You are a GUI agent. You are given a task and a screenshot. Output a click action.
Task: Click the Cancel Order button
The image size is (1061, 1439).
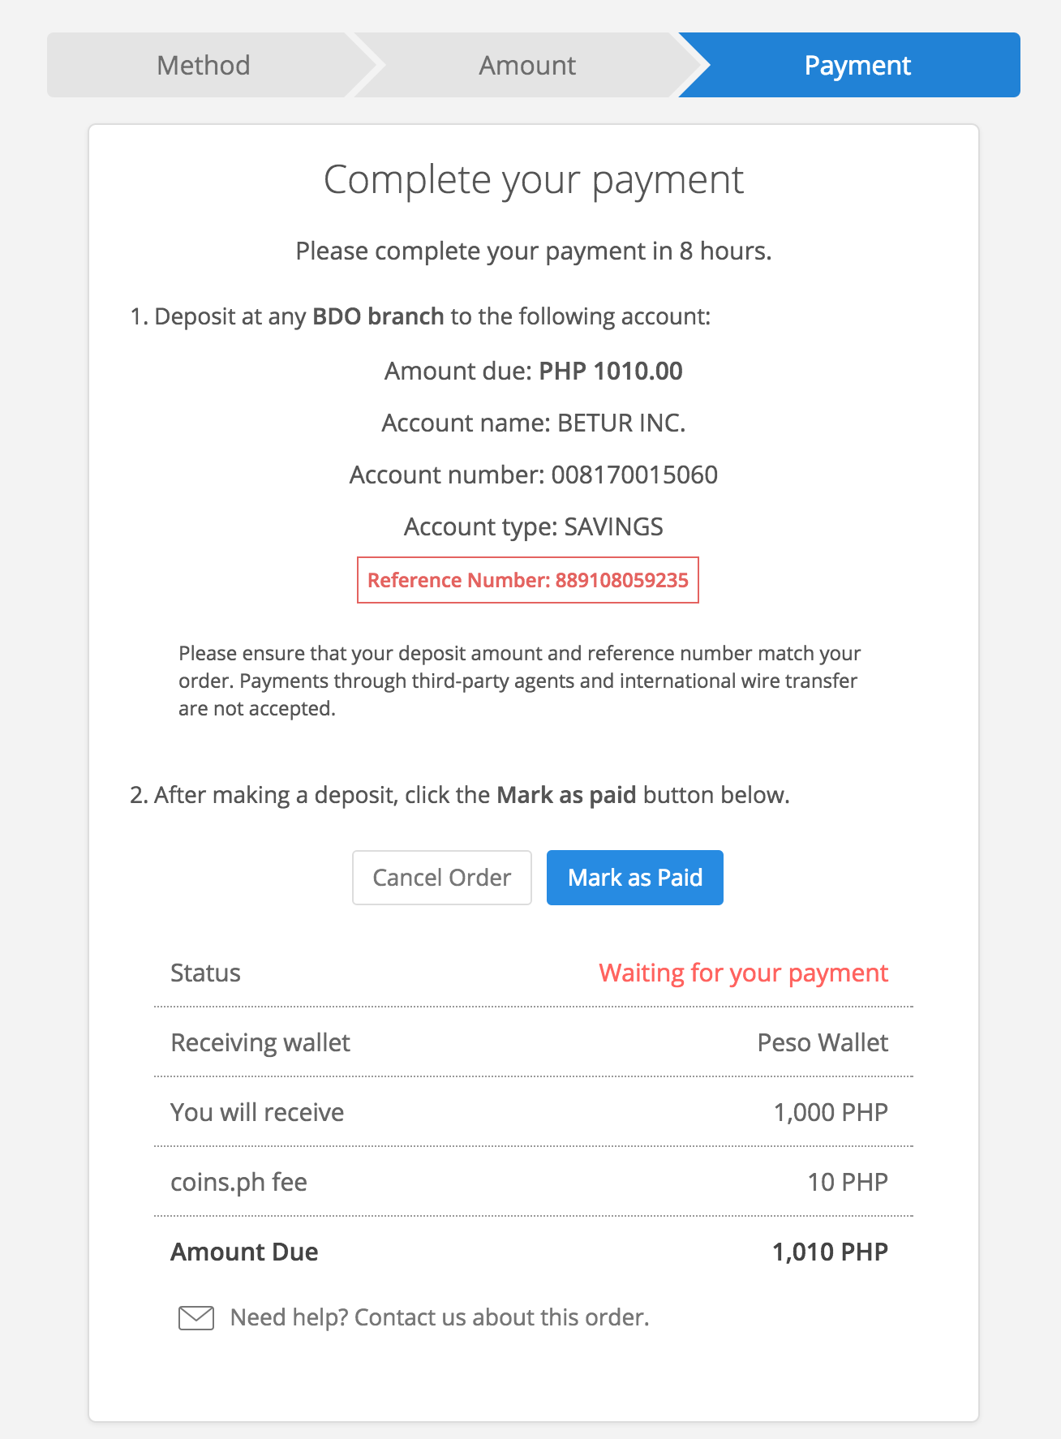point(442,878)
